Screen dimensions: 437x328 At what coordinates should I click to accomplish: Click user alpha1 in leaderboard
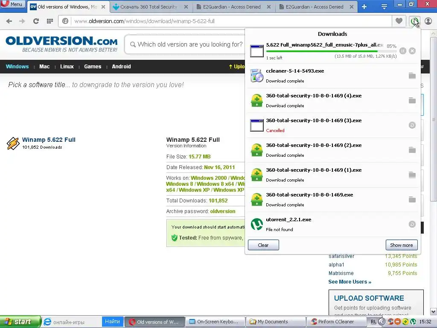click(336, 265)
